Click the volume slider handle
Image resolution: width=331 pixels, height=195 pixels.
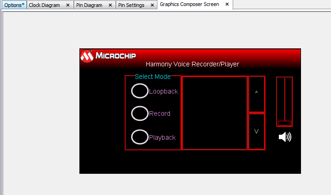pyautogui.click(x=284, y=123)
